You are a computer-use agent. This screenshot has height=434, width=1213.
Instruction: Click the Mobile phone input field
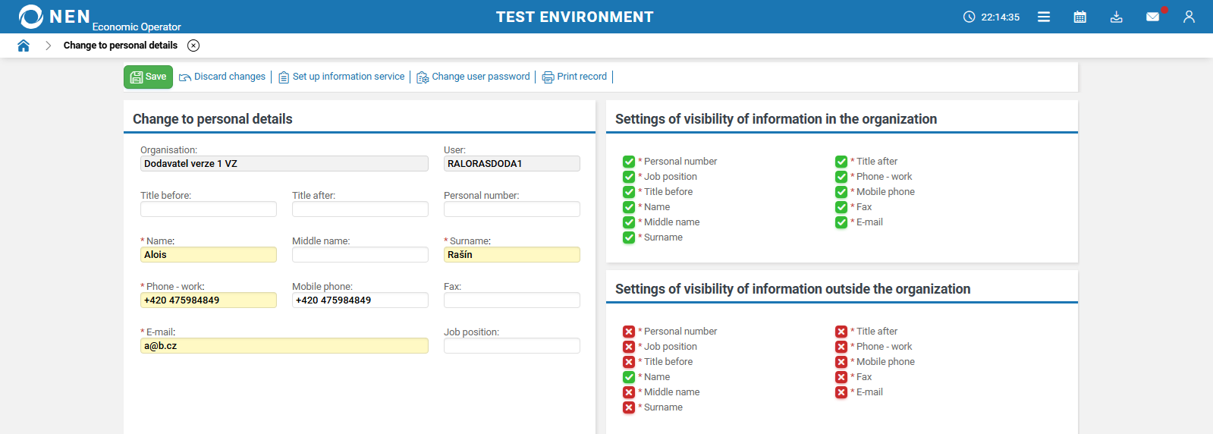[360, 300]
